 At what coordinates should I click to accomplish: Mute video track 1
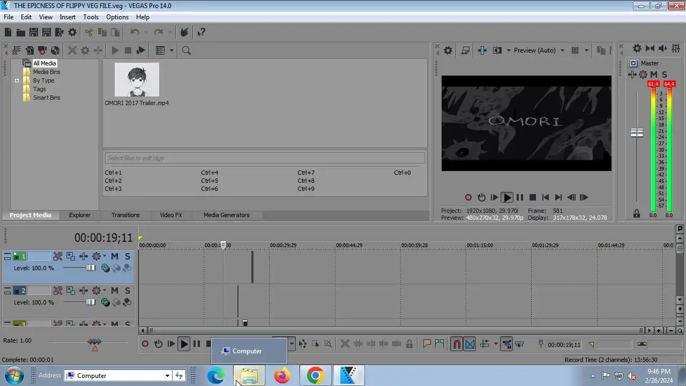(115, 256)
